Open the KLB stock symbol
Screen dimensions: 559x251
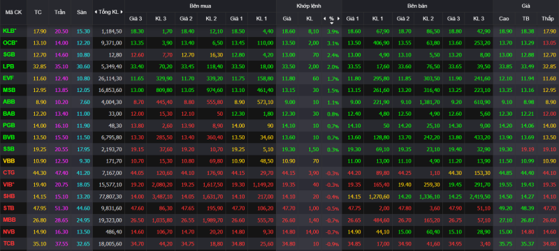pos(10,31)
